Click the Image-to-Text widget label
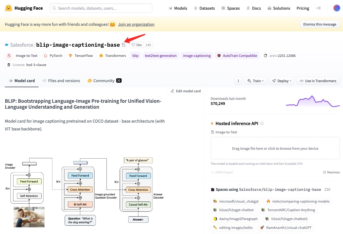This screenshot has height=234, width=343. pyautogui.click(x=224, y=132)
